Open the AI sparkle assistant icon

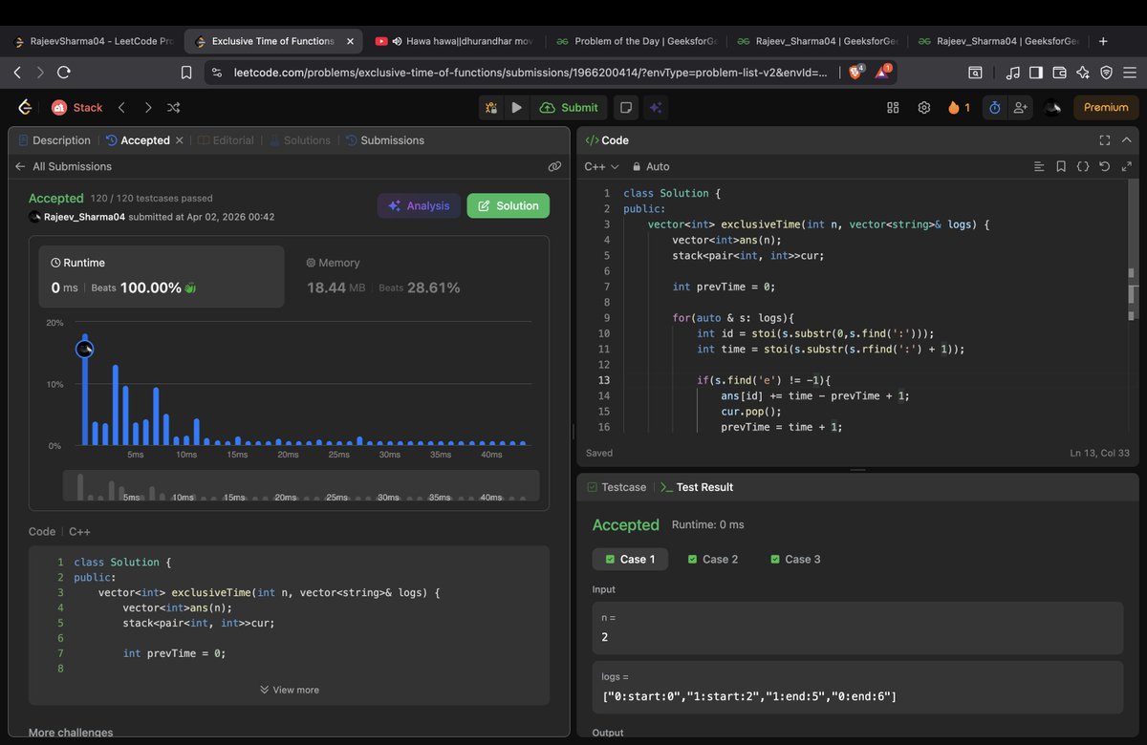(x=656, y=108)
